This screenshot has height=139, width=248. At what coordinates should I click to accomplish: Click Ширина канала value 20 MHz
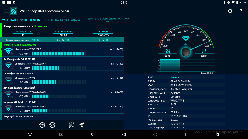(x=175, y=112)
